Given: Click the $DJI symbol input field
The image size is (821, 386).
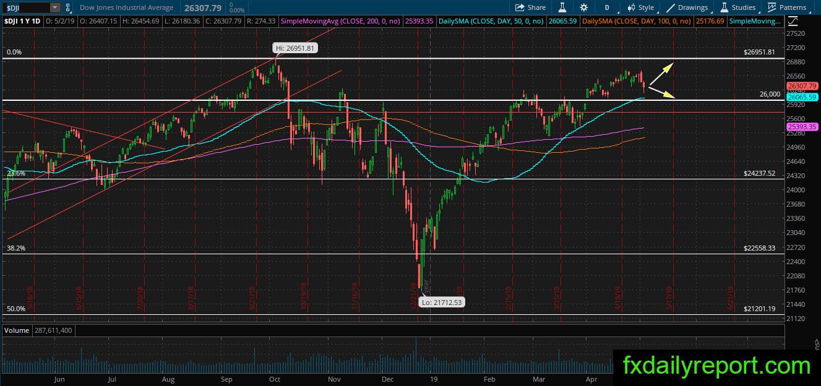Looking at the screenshot, I should pos(26,7).
